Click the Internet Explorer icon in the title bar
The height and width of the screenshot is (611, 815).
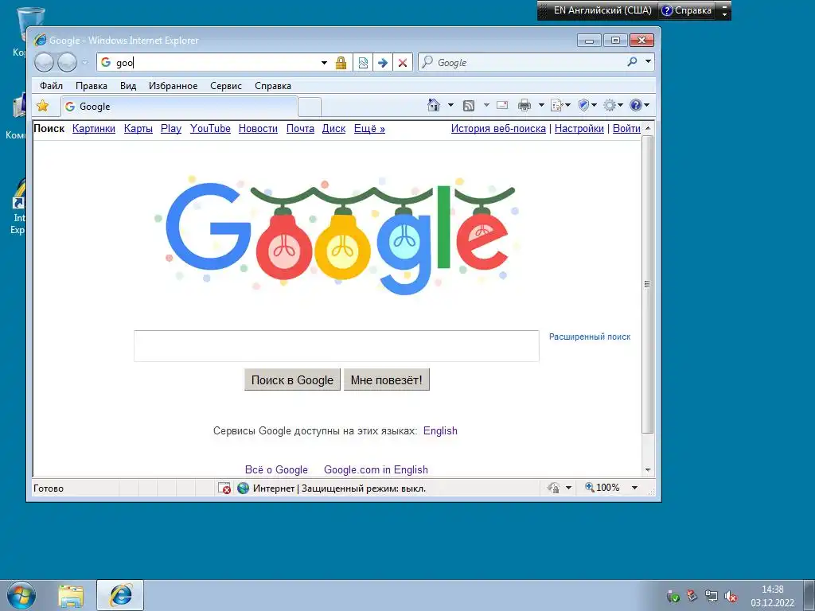point(40,40)
